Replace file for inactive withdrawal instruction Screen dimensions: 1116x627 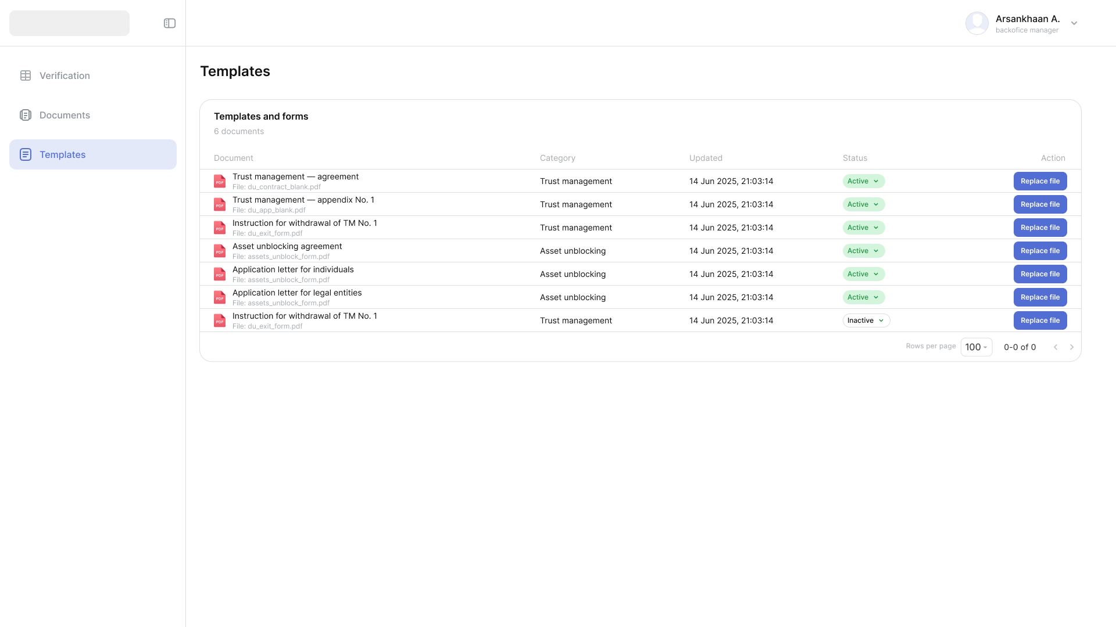click(x=1040, y=320)
